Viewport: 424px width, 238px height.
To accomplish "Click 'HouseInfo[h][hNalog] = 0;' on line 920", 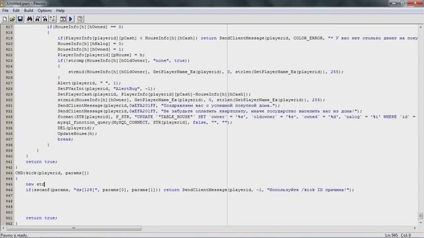I will pos(90,44).
